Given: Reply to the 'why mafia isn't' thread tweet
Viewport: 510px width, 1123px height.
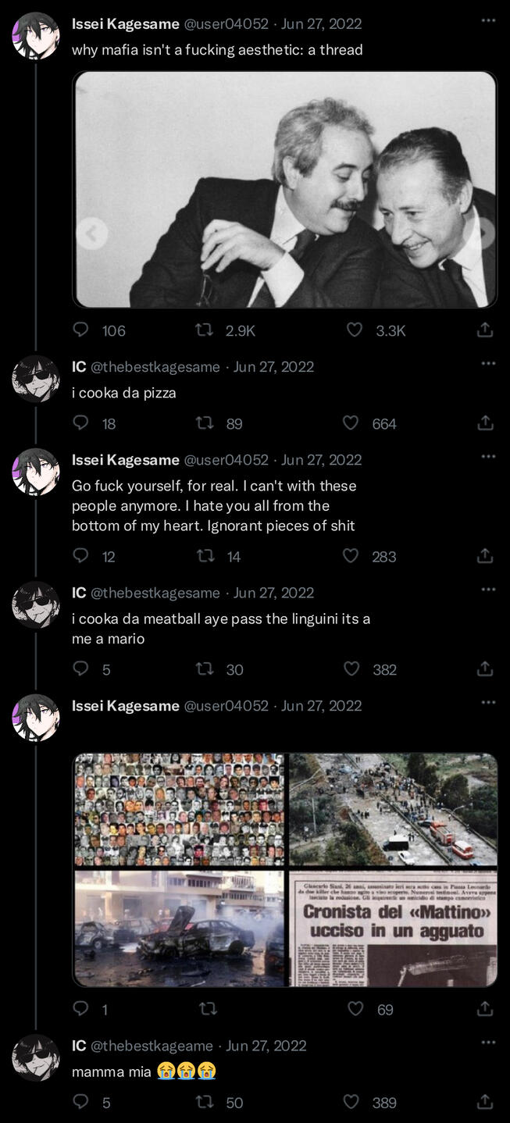Looking at the screenshot, I should click(x=81, y=330).
